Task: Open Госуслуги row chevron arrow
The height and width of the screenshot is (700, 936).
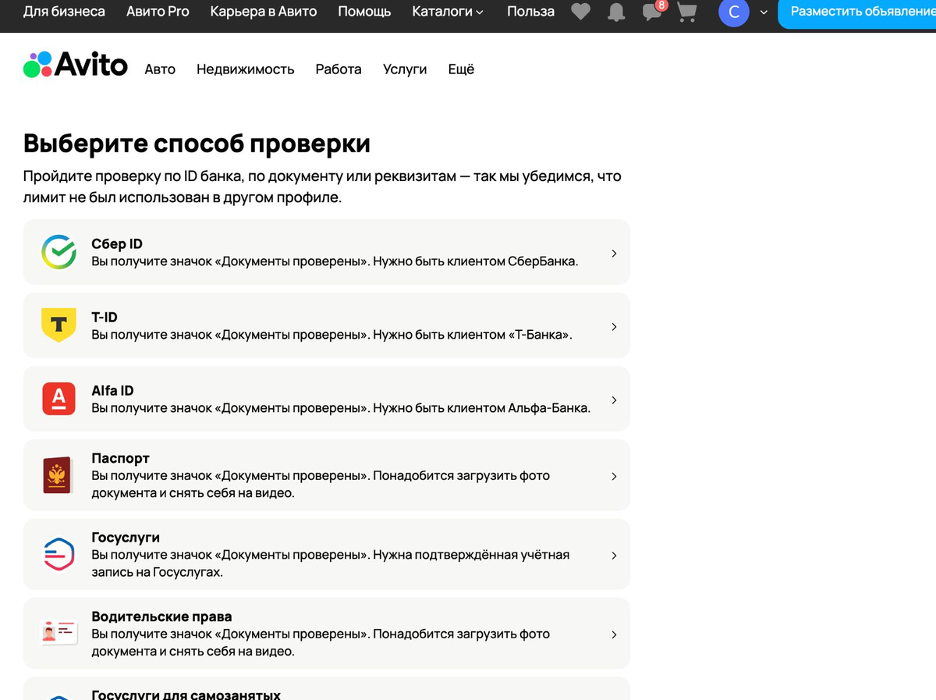Action: pyautogui.click(x=615, y=556)
